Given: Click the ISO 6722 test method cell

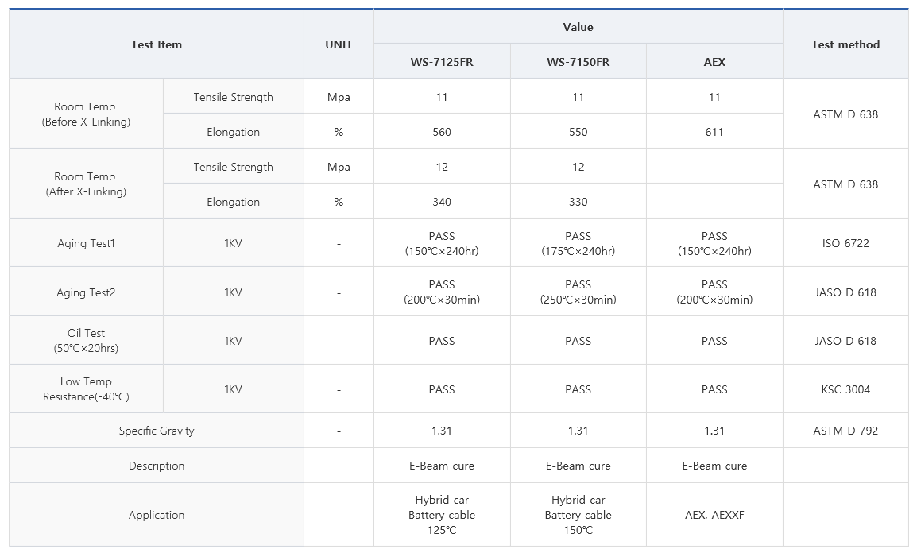Looking at the screenshot, I should tap(845, 243).
